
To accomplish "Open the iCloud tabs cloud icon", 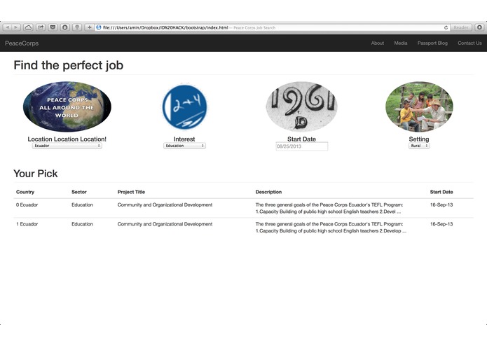I will (x=28, y=27).
